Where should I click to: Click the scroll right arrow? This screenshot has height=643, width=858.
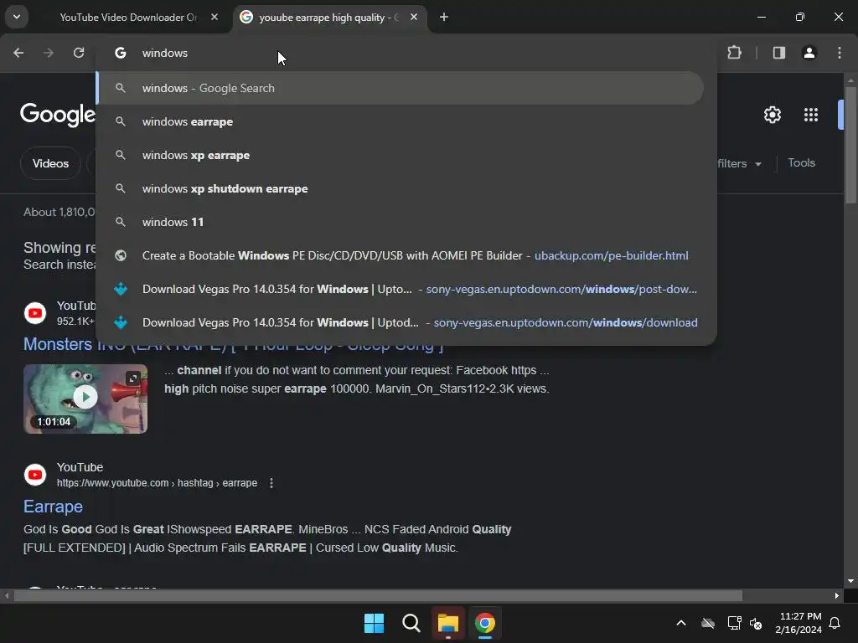[837, 595]
